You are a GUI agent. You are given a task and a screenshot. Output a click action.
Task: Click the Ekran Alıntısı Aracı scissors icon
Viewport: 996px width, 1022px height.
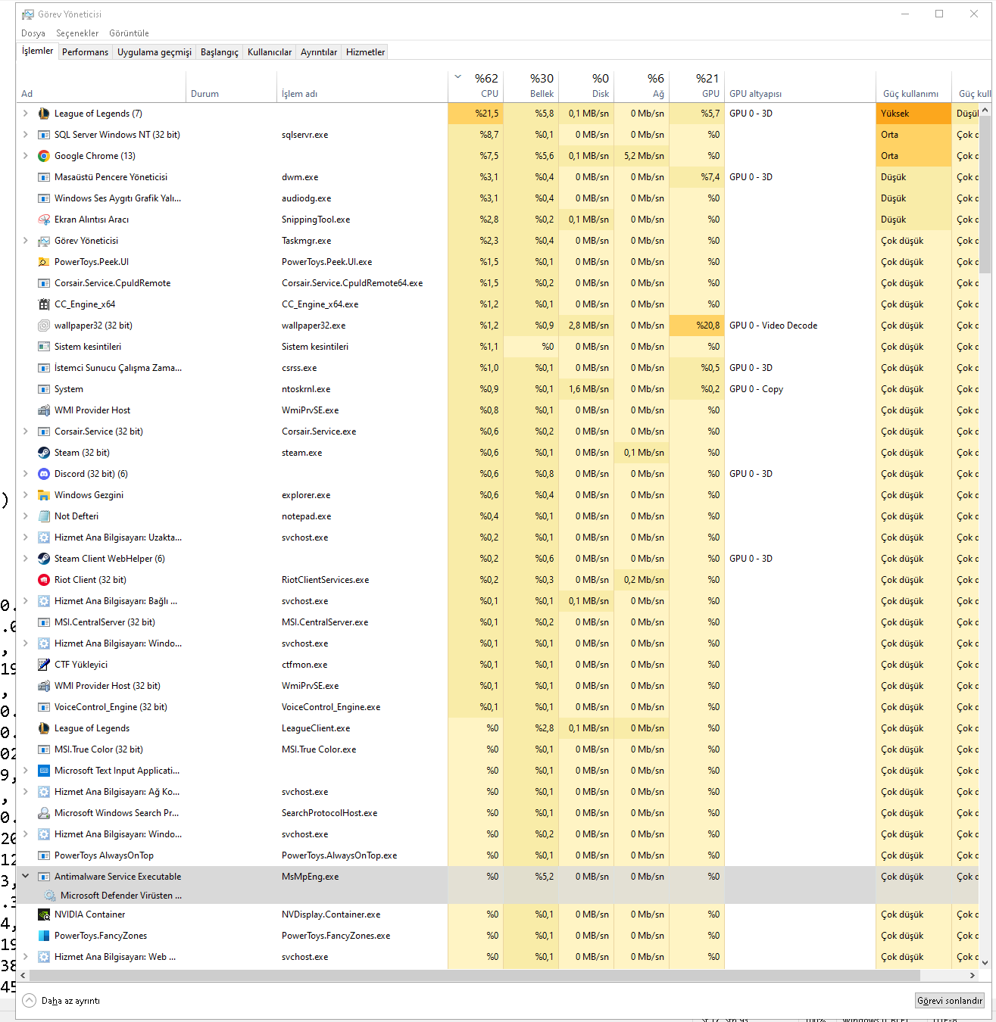coord(44,220)
